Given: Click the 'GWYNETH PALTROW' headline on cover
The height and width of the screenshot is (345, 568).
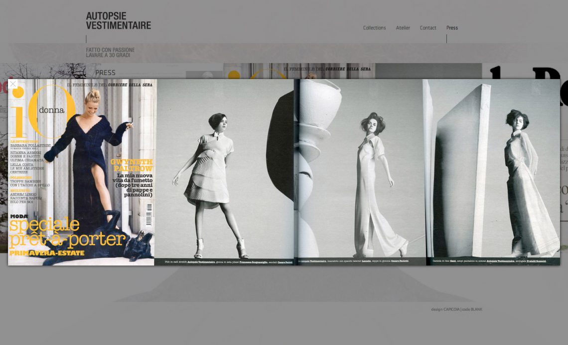Looking at the screenshot, I should coord(132,165).
